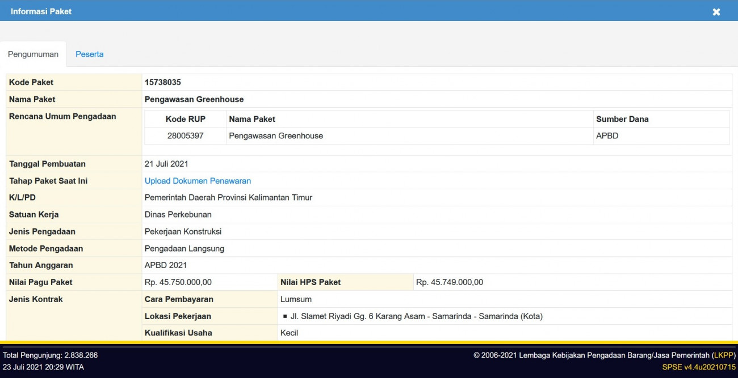
Task: Click RUP code 28005397
Action: (185, 136)
